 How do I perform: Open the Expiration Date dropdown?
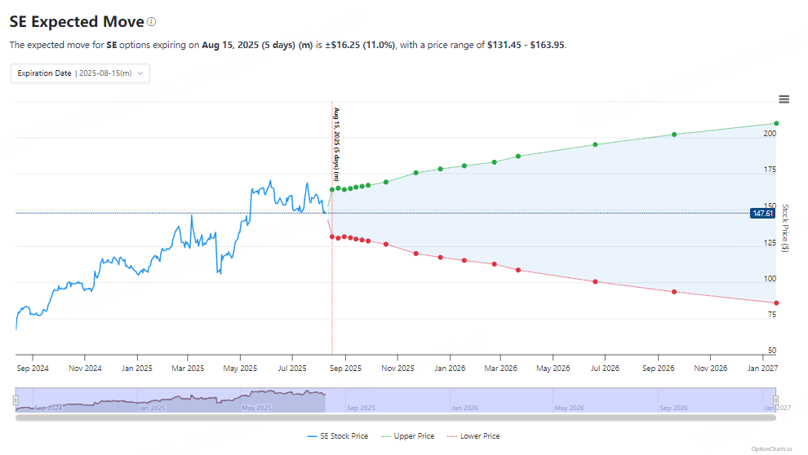(80, 73)
